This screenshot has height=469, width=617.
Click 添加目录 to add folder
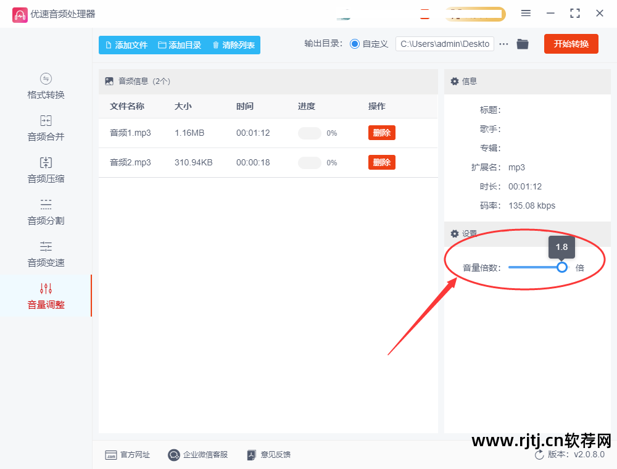click(x=180, y=45)
